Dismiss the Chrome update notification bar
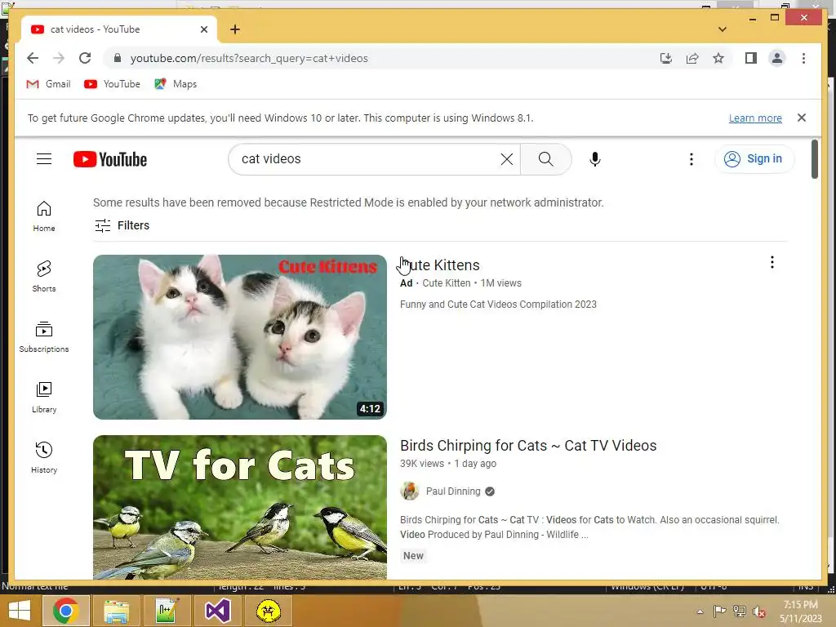 click(x=801, y=118)
